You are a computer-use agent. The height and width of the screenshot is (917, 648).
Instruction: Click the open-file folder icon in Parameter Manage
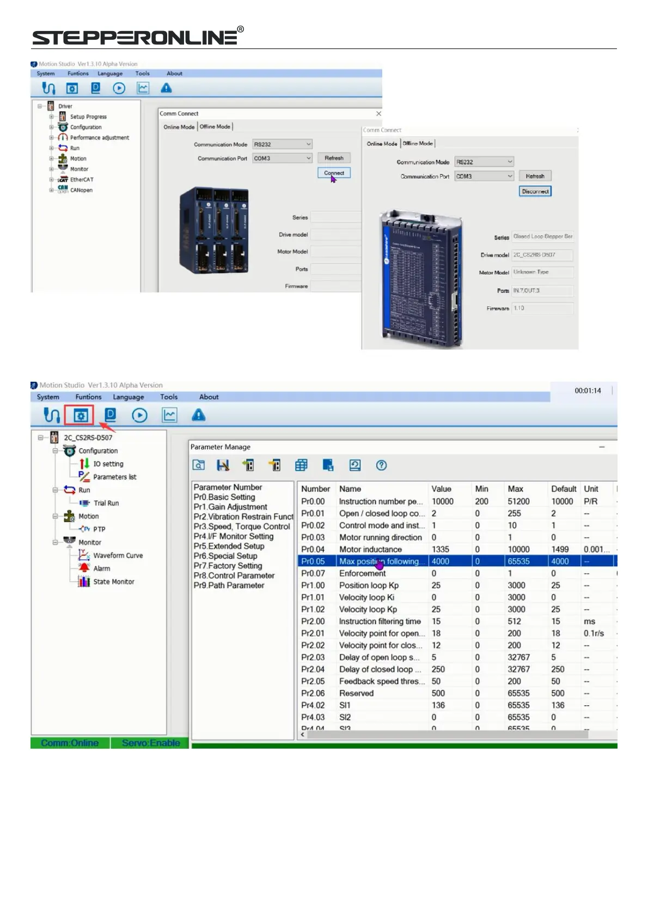click(x=199, y=465)
